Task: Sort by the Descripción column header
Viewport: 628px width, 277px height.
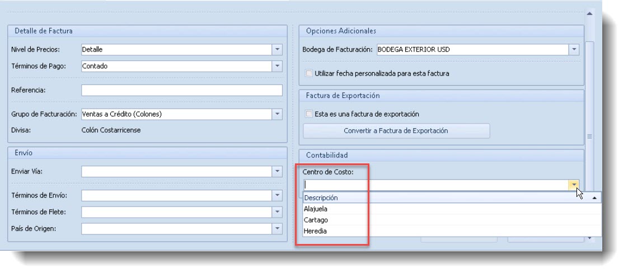Action: coord(452,198)
